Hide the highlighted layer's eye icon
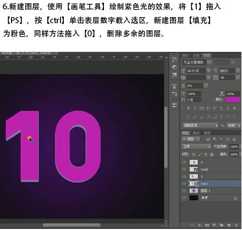 (184, 184)
